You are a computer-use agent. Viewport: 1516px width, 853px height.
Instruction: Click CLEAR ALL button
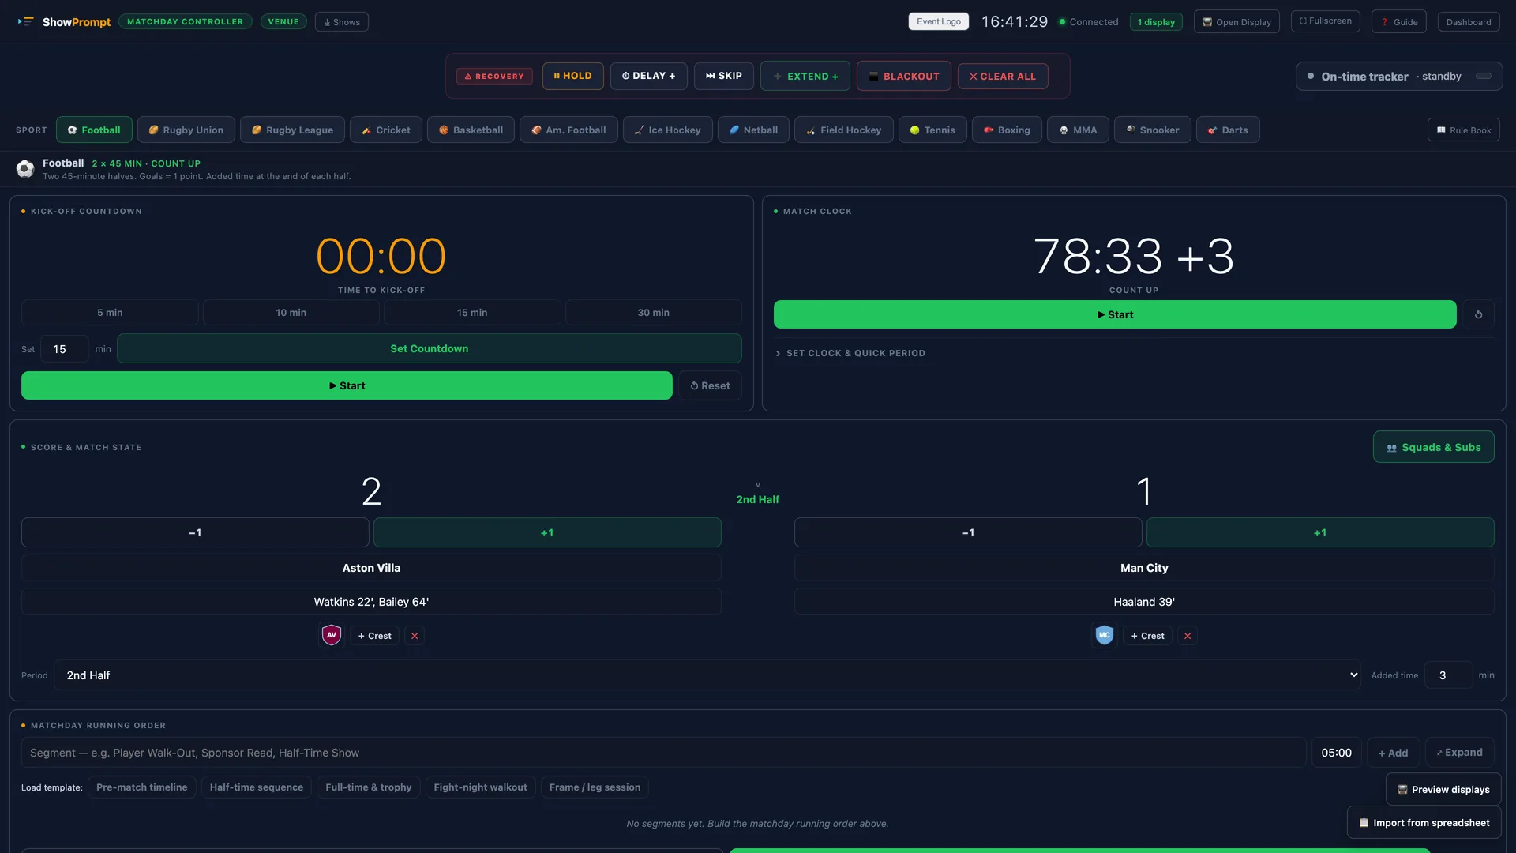point(1003,77)
